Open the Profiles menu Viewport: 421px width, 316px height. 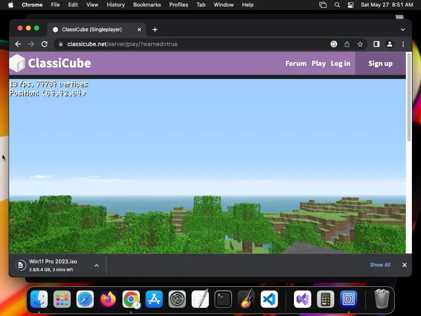[178, 5]
